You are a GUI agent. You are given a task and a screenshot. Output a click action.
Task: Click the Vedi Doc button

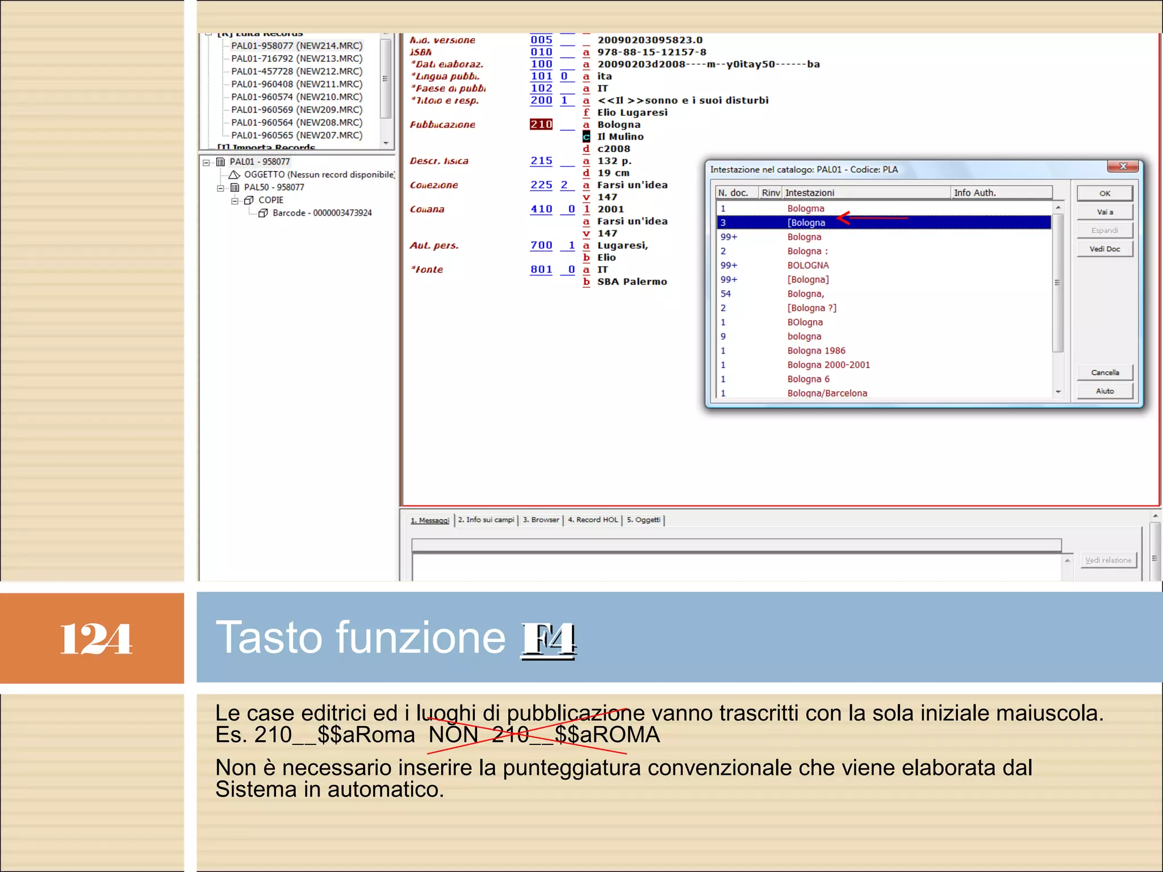(x=1105, y=249)
